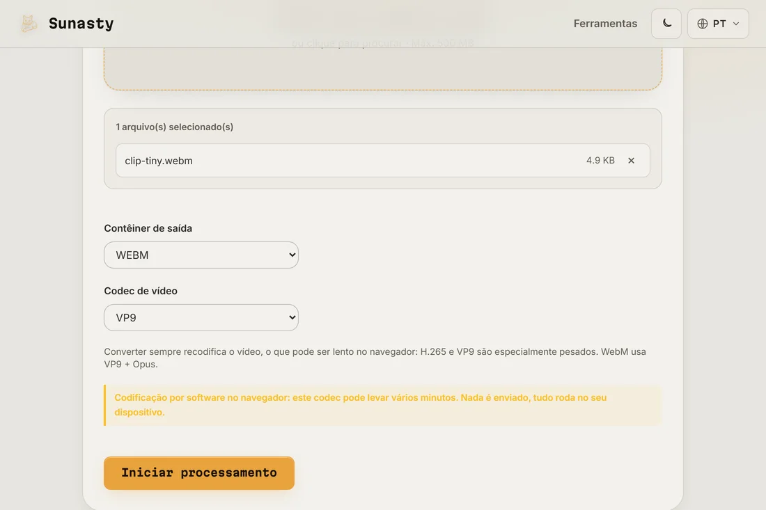Open the PT language selector
Viewport: 766px width, 510px height.
(x=718, y=24)
